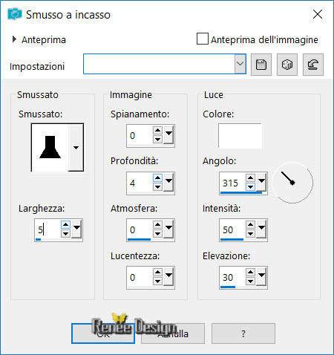Click the angle dial control

(x=292, y=183)
